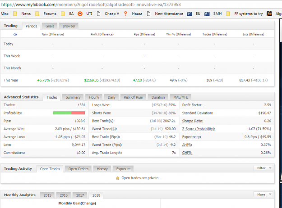Click the Expectancy definition link
Screen dimensions: 282x208
[x=192, y=137]
